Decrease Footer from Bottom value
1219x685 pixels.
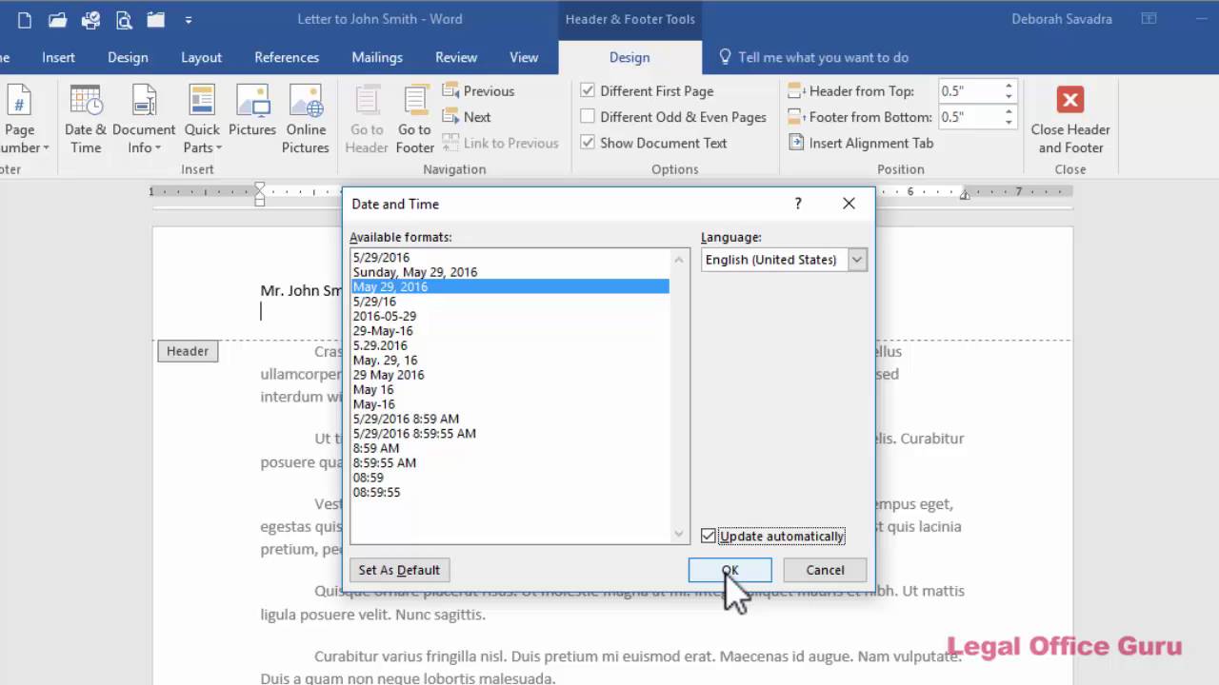pyautogui.click(x=1009, y=123)
